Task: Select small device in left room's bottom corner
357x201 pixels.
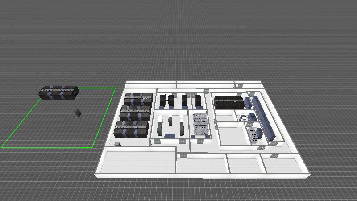Action: [118, 144]
